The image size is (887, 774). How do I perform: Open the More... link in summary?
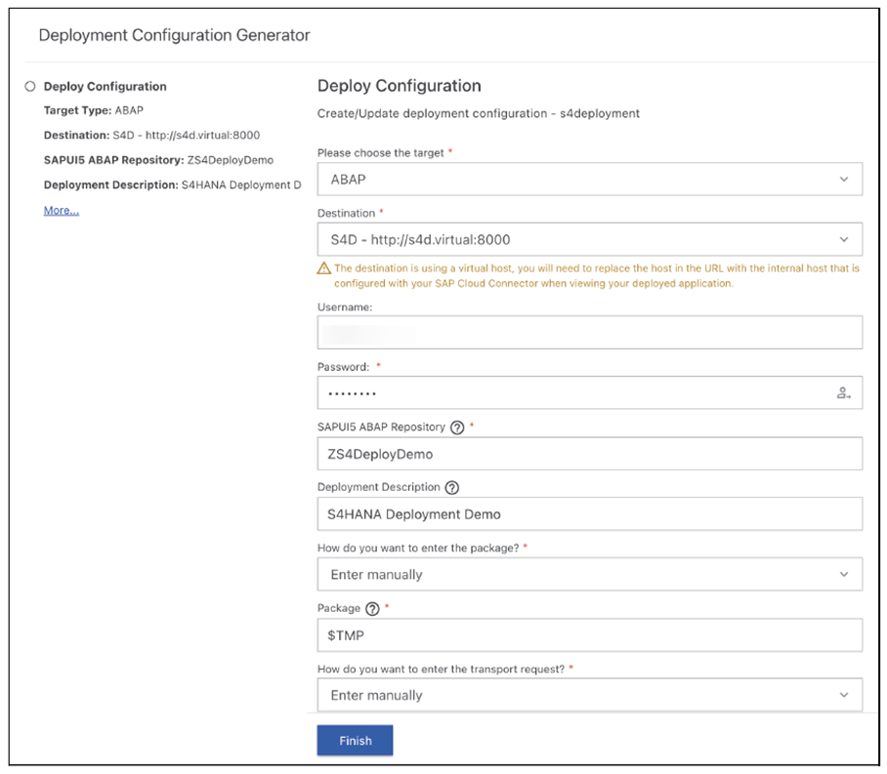(x=62, y=210)
